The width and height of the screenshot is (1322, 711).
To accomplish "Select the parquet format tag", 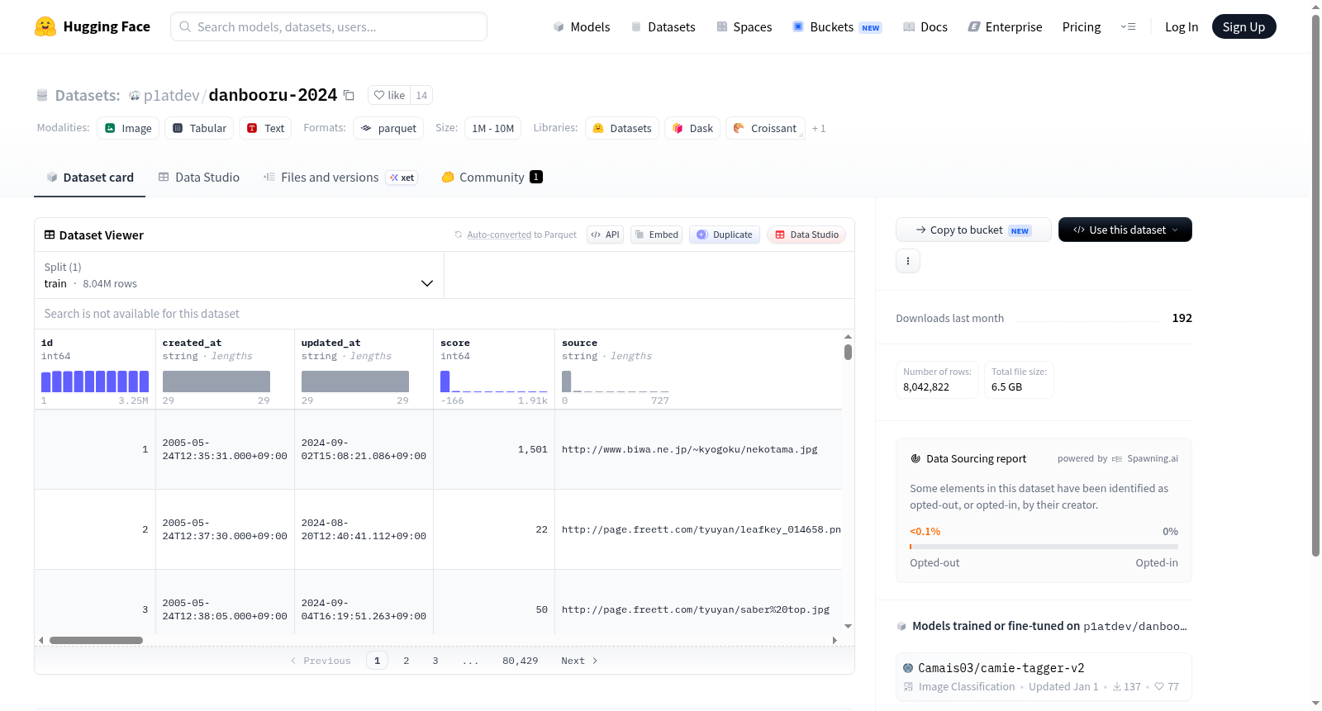I will [x=388, y=128].
